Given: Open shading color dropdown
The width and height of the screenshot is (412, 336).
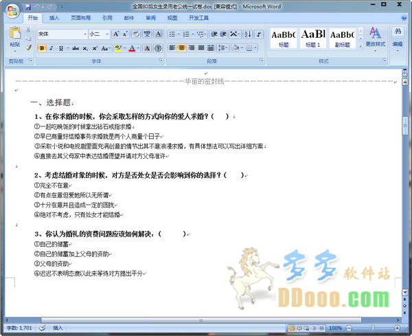Looking at the screenshot, I should point(242,48).
